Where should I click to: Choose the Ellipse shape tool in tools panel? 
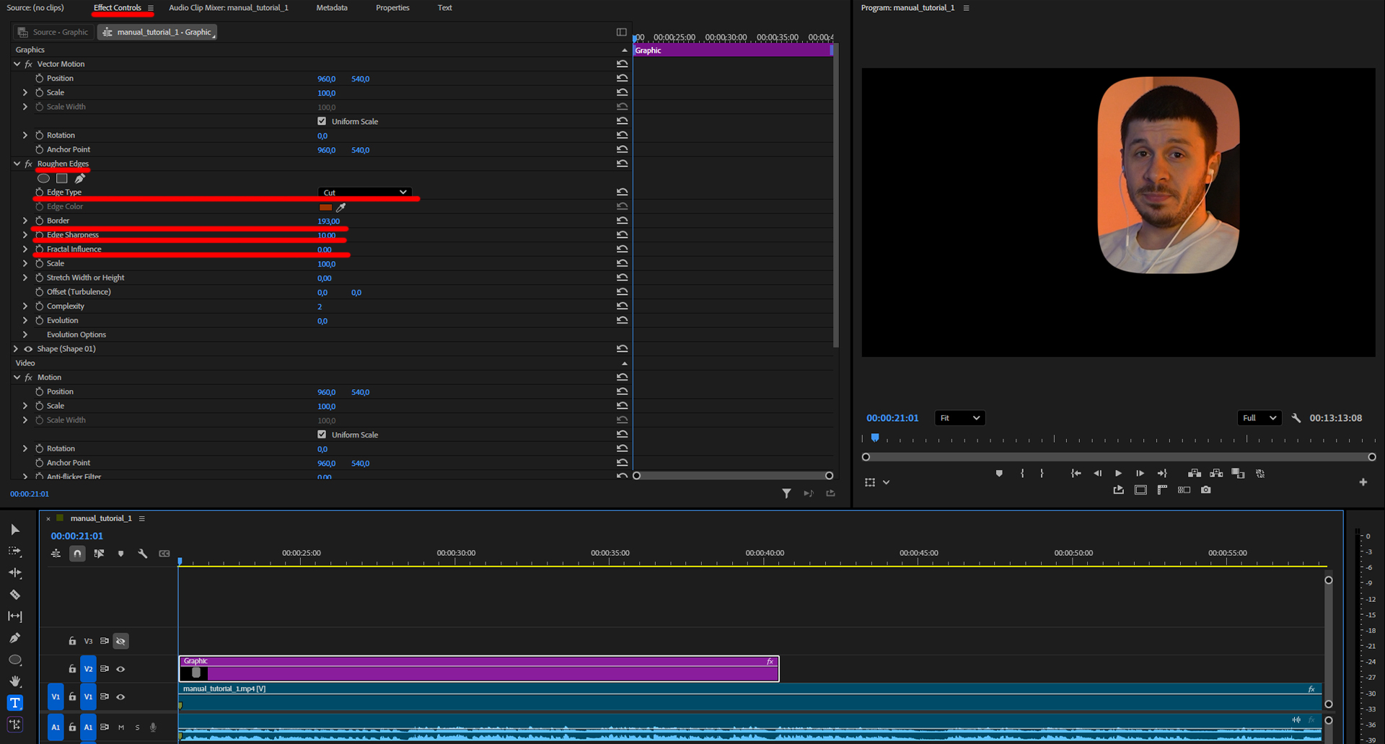15,660
